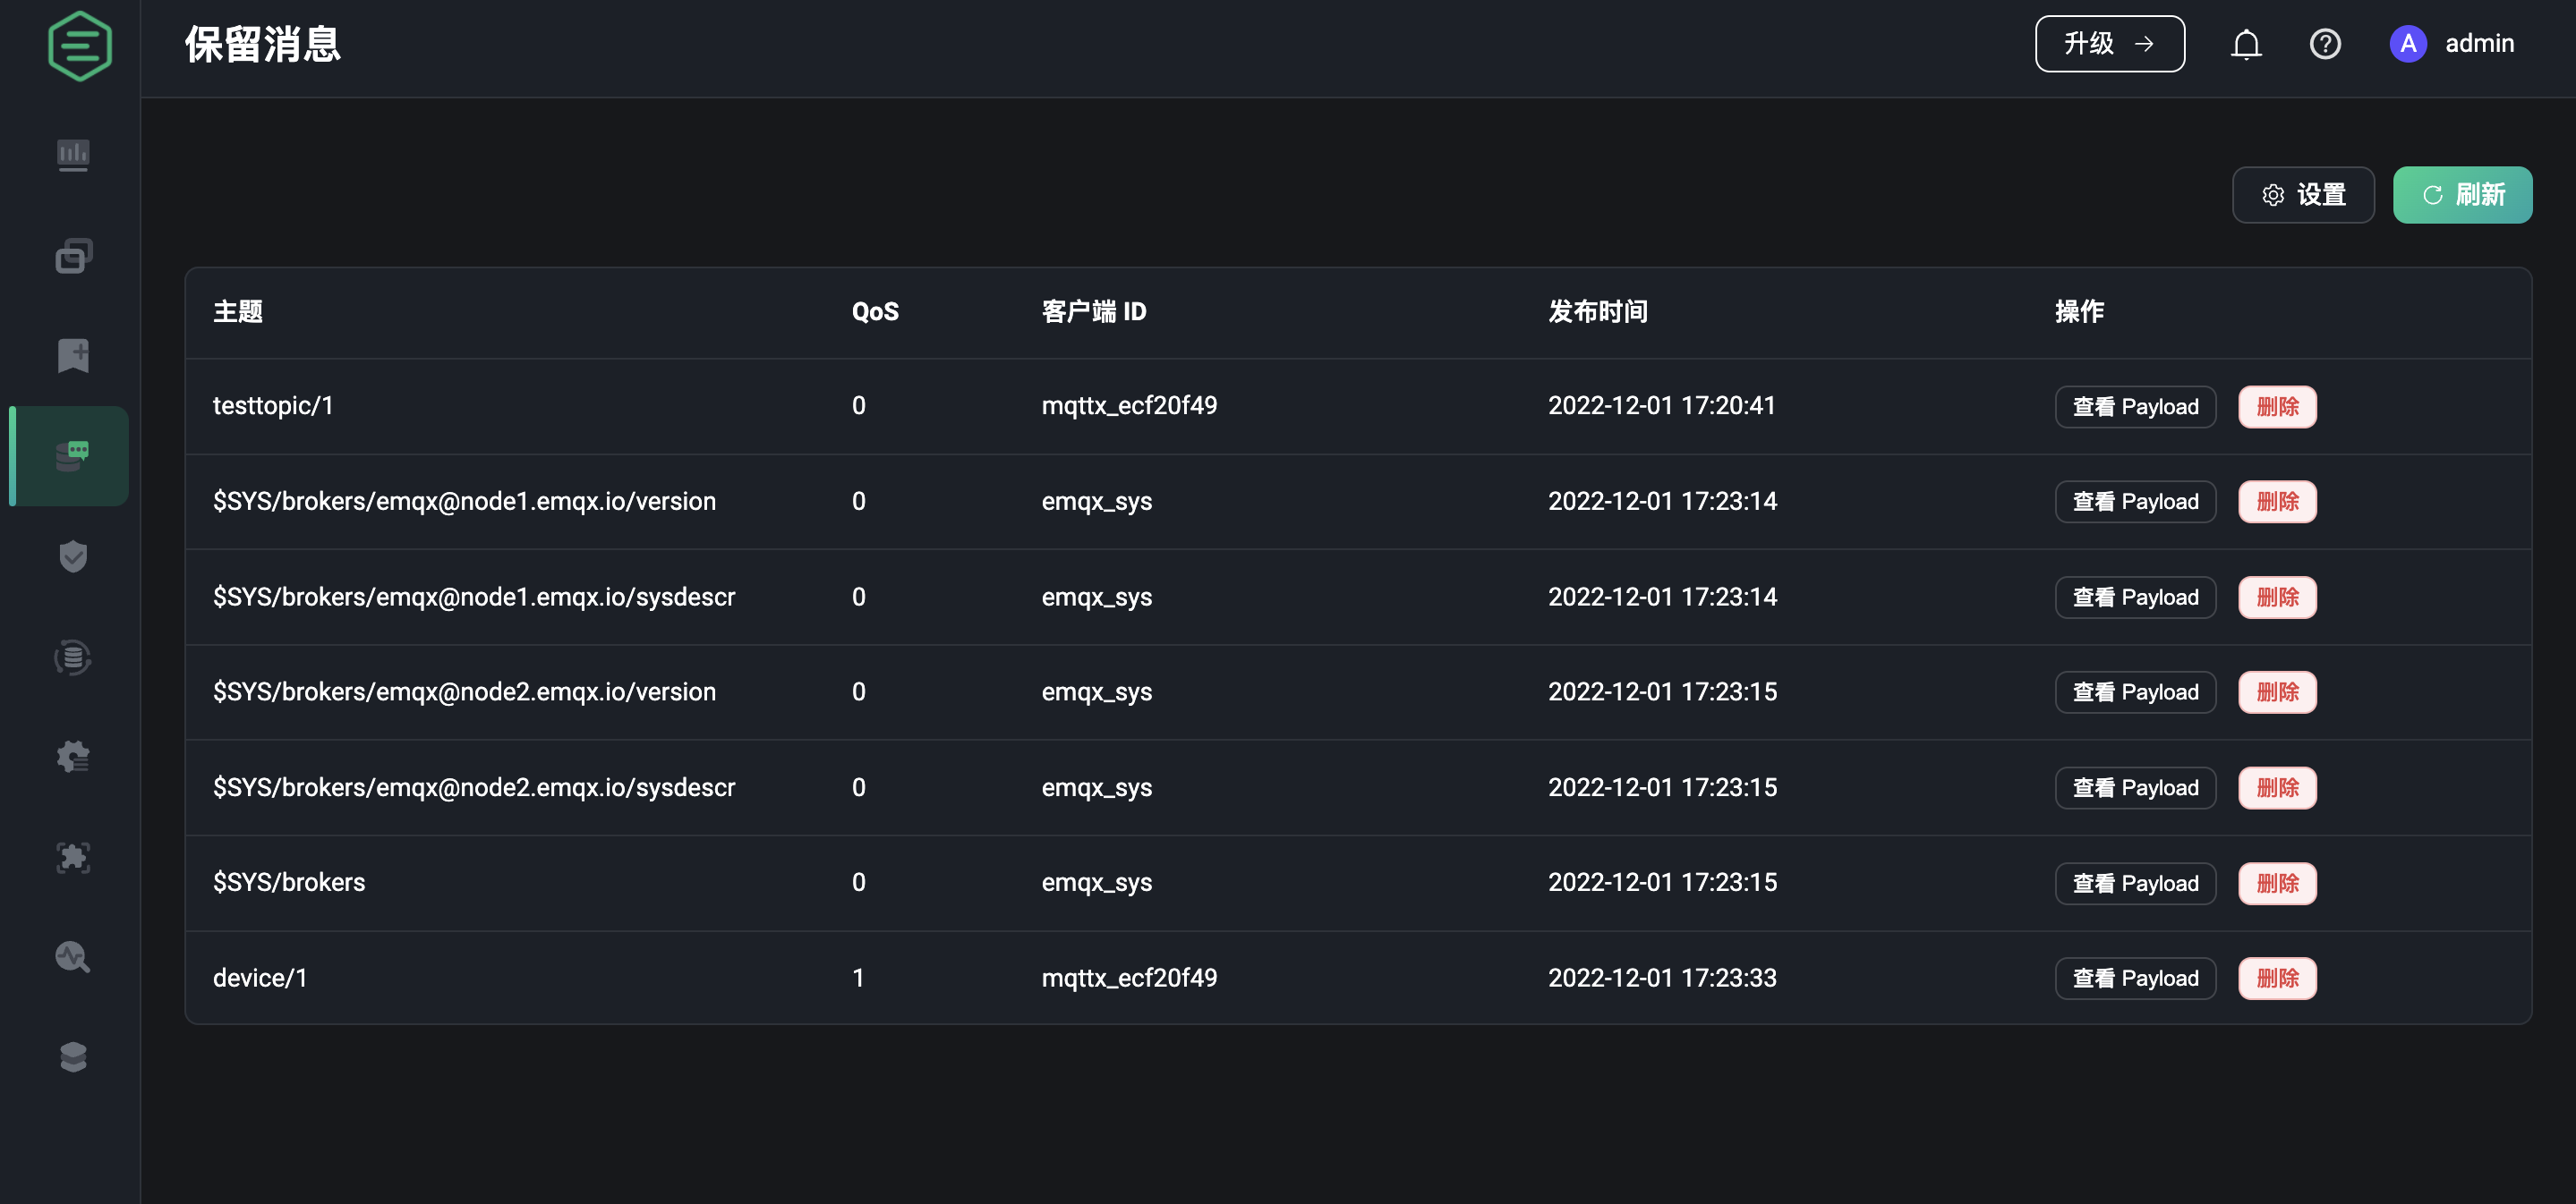This screenshot has width=2576, height=1204.
Task: Click the 客户端 ID column header
Action: coord(1093,312)
